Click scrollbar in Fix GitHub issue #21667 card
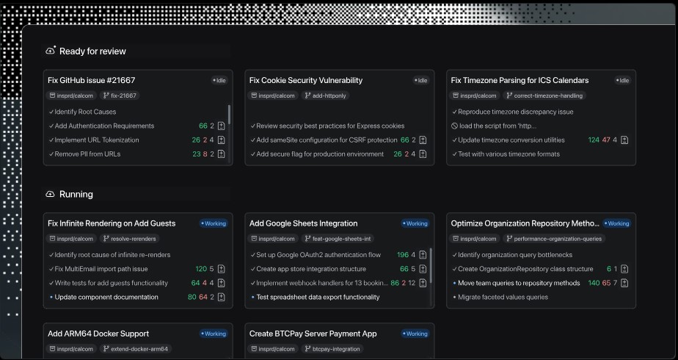Viewport: 678px width, 360px height. point(229,115)
